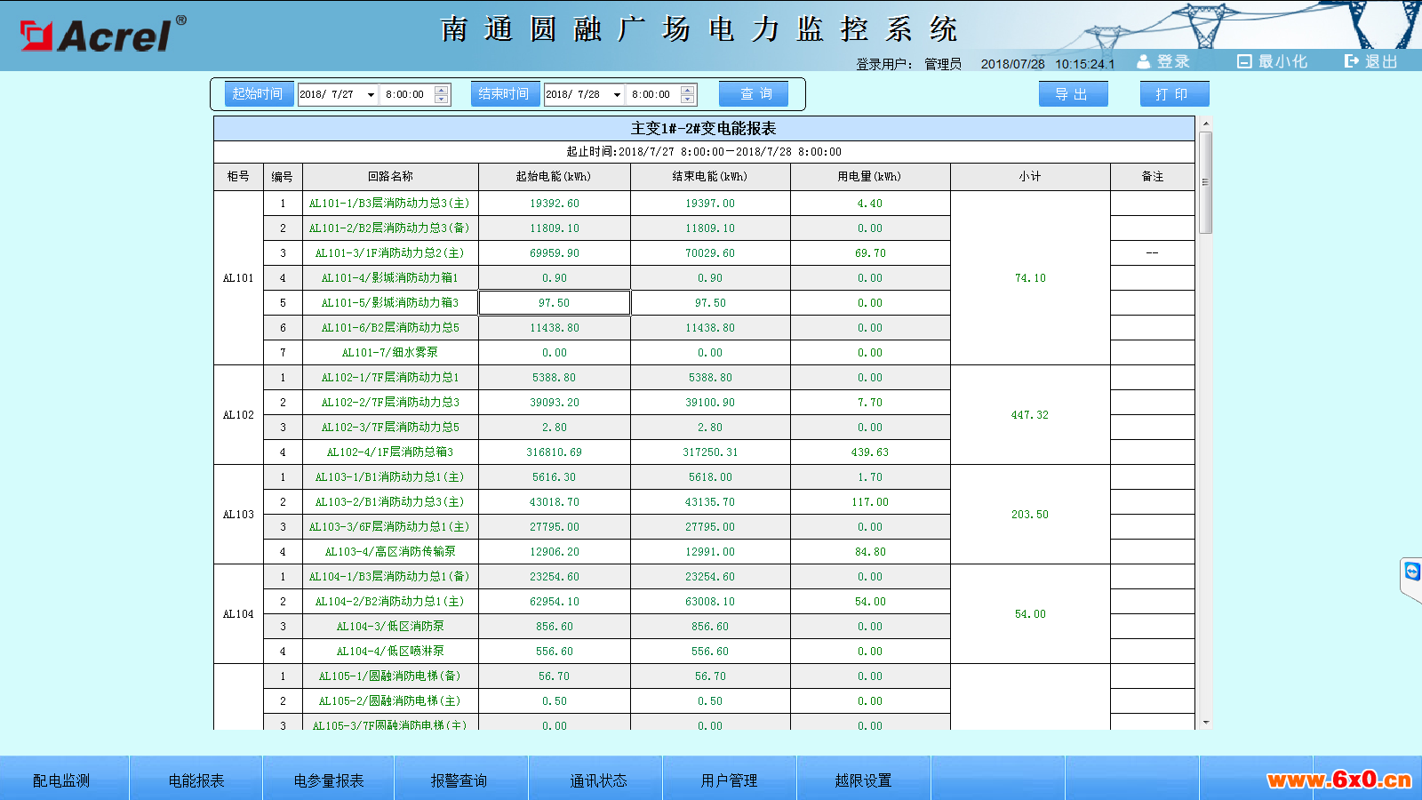Screen dimensions: 1422x800
Task: Select circuit AL103-1/B1消防动力总1(主)
Action: click(x=390, y=477)
